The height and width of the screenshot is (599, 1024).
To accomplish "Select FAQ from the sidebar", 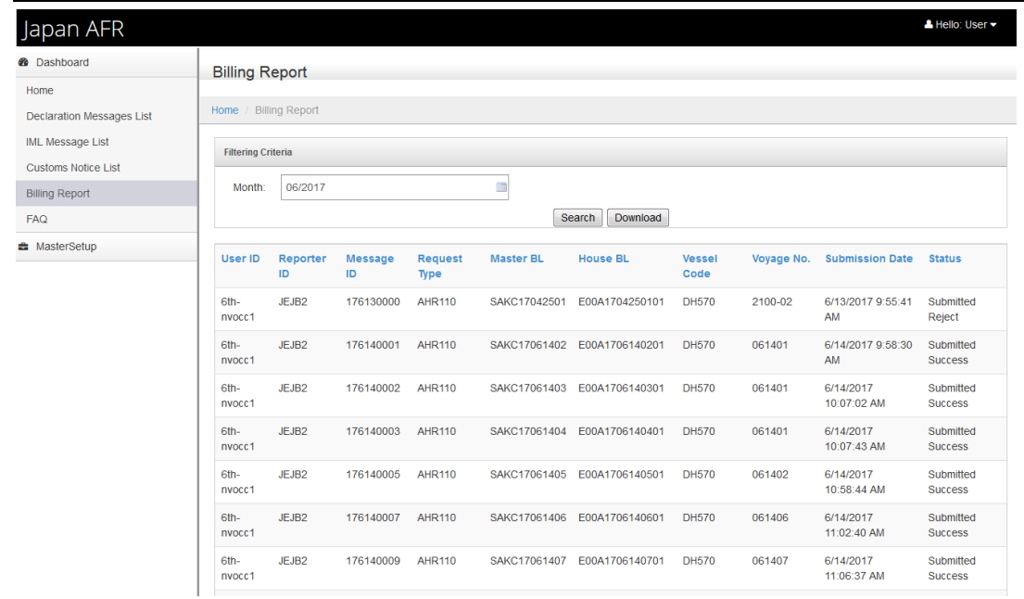I will click(37, 220).
